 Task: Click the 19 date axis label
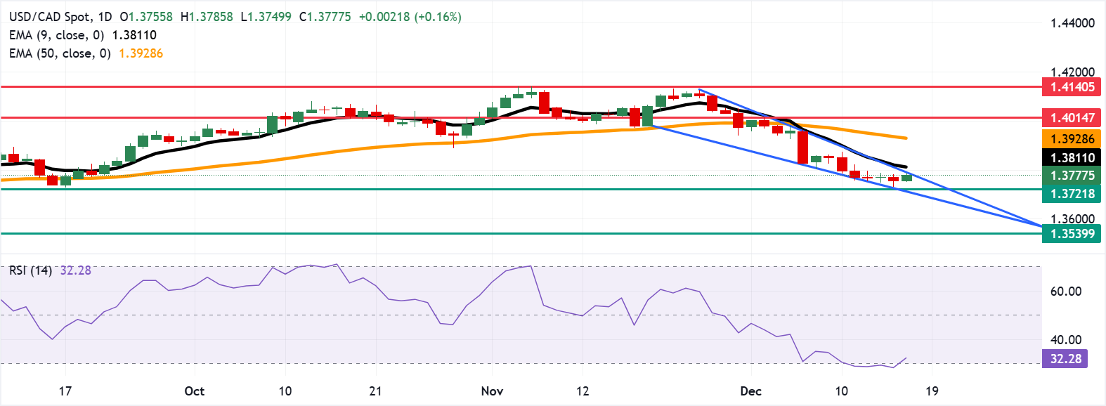(932, 391)
